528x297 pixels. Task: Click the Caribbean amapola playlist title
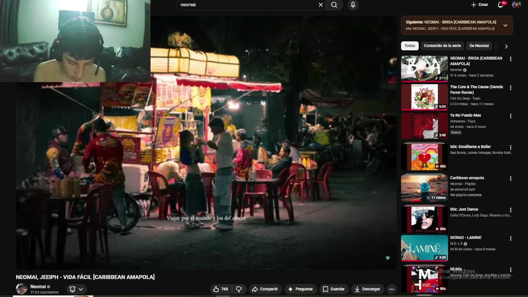click(x=467, y=178)
